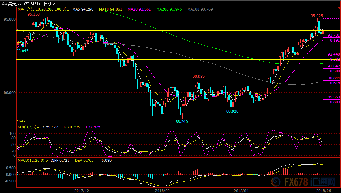Click the magenta MA20 93.561 legend
341x193 pixels.
(139, 9)
